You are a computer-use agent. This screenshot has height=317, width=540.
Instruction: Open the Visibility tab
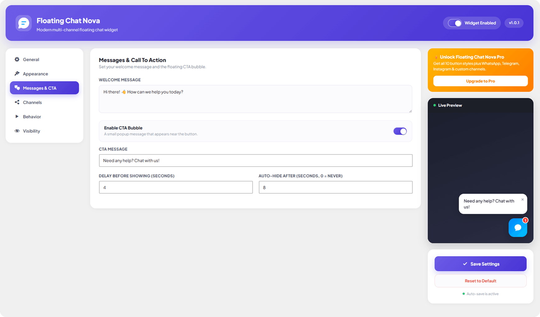(44, 131)
